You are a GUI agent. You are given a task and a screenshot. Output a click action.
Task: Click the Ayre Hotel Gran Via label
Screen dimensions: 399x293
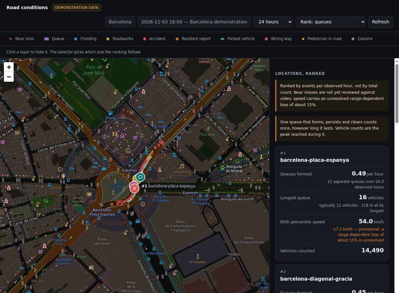tap(63, 261)
